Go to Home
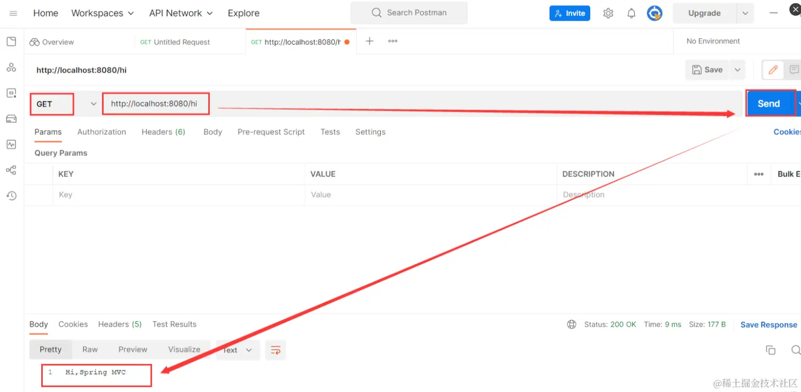801x392 pixels. tap(45, 13)
